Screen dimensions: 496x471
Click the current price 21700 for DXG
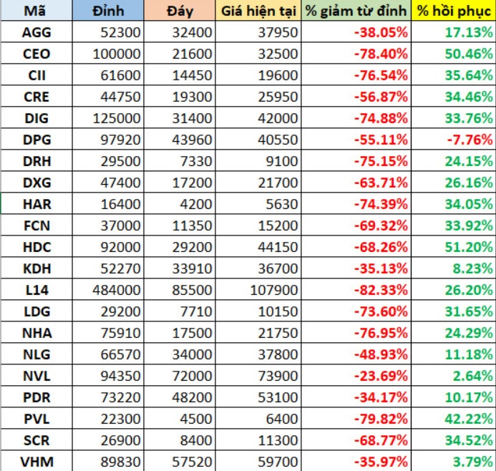(258, 183)
